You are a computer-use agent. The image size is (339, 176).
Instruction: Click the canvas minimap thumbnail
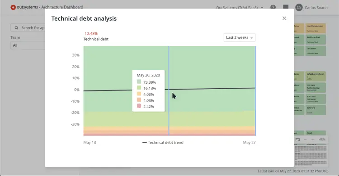(x=311, y=155)
